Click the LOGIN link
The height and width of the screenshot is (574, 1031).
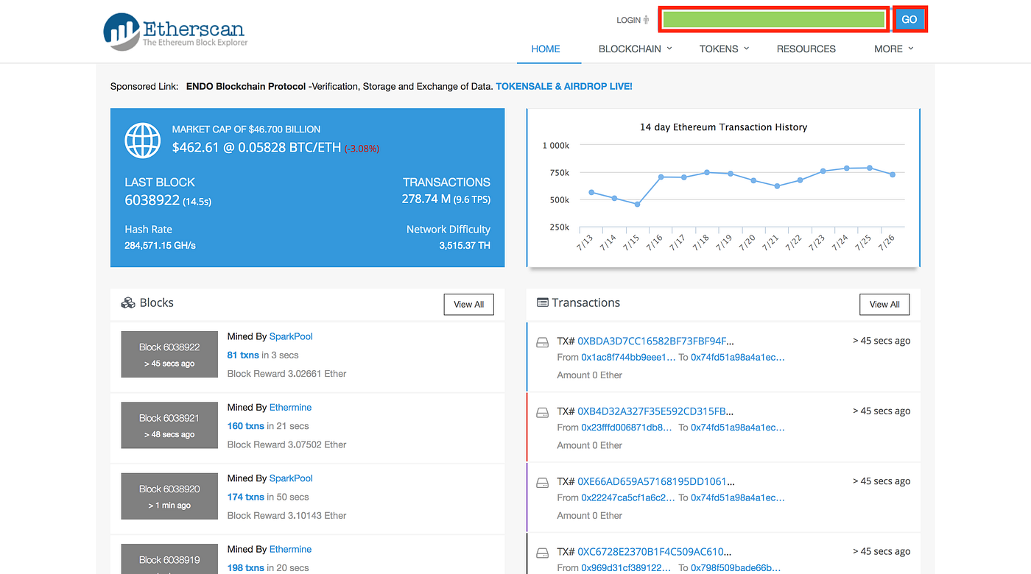tap(628, 20)
